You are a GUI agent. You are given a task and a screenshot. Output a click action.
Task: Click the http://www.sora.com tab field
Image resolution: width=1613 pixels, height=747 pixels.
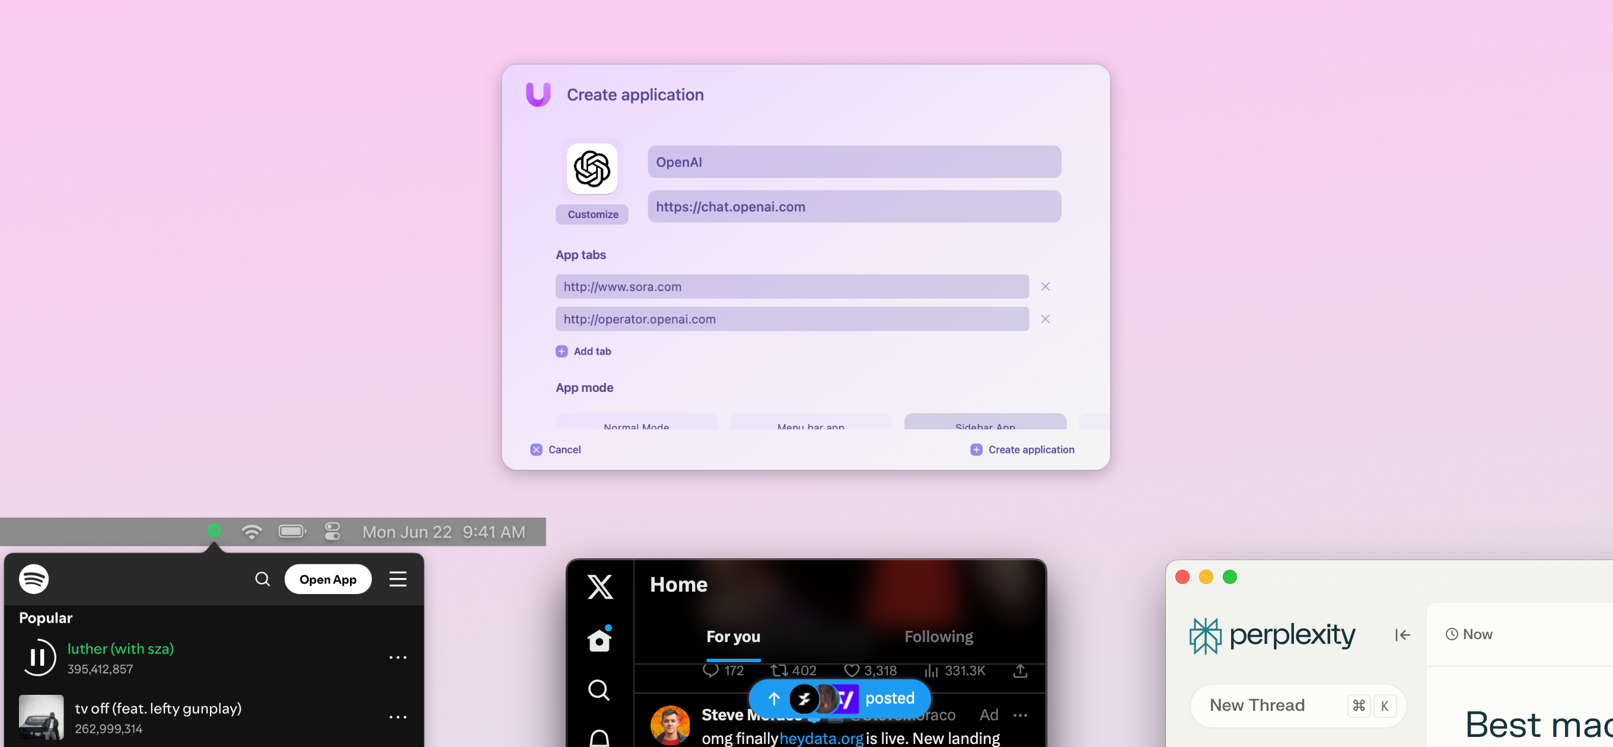(792, 287)
